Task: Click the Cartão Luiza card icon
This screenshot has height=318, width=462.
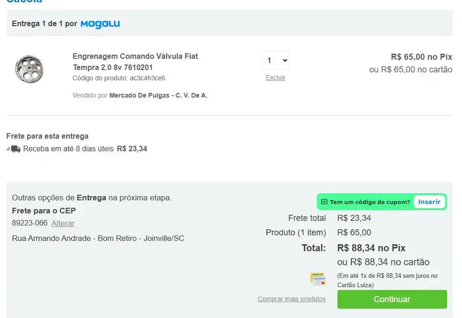Action: click(318, 279)
